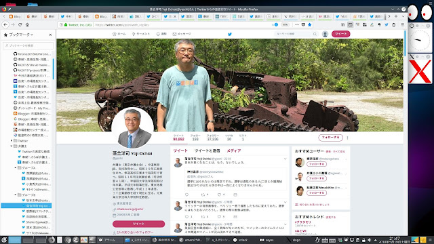
Task: Click the bookmark star in address bar
Action: (309, 24)
